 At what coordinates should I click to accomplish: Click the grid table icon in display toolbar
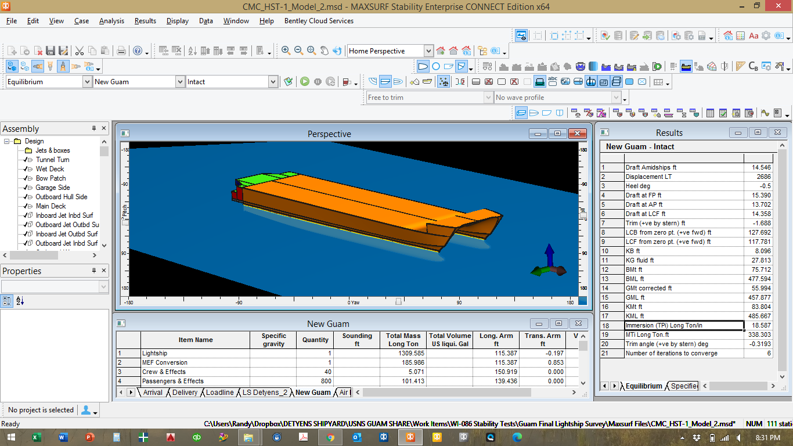(x=657, y=82)
